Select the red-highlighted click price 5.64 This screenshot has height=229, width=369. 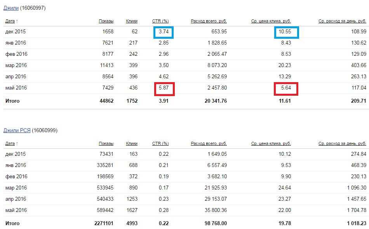(286, 88)
